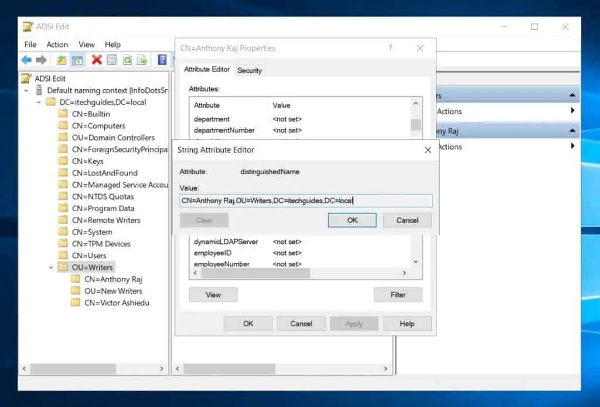Click the Default naming context server icon
Screen dimensions: 600x407
[39, 90]
